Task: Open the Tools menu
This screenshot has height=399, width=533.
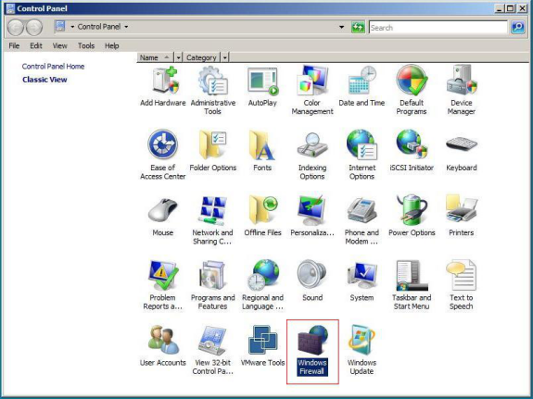Action: click(x=86, y=46)
